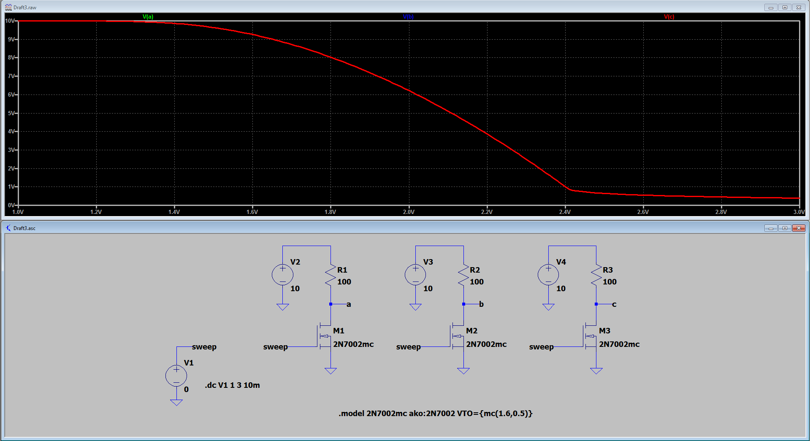Minimize the Draft3.raw plot window
This screenshot has width=810, height=441.
coord(771,7)
